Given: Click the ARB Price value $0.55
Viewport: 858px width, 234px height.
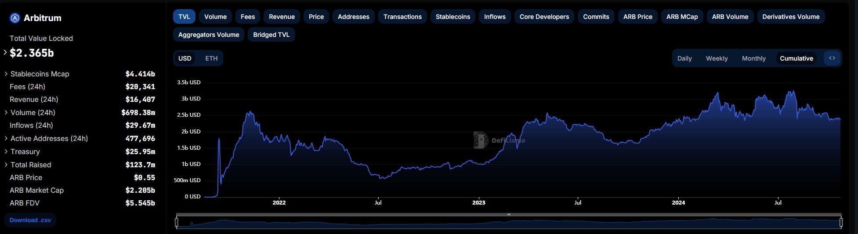Looking at the screenshot, I should [145, 177].
